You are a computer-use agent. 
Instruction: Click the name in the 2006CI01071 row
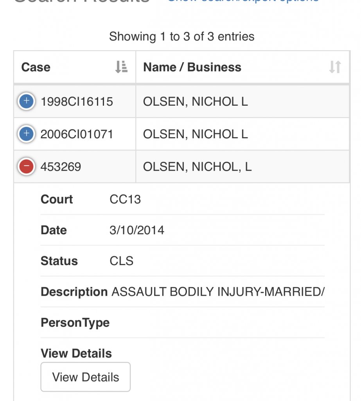pos(195,134)
